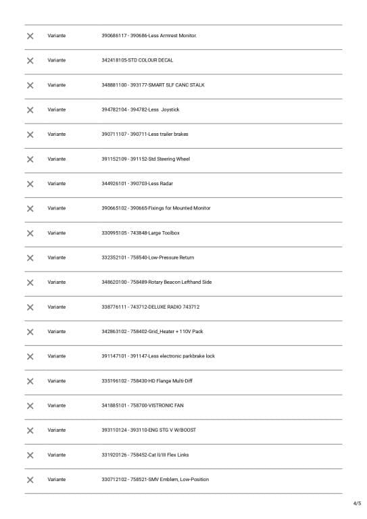Click the VISTRONIC FAN row text

(x=143, y=405)
